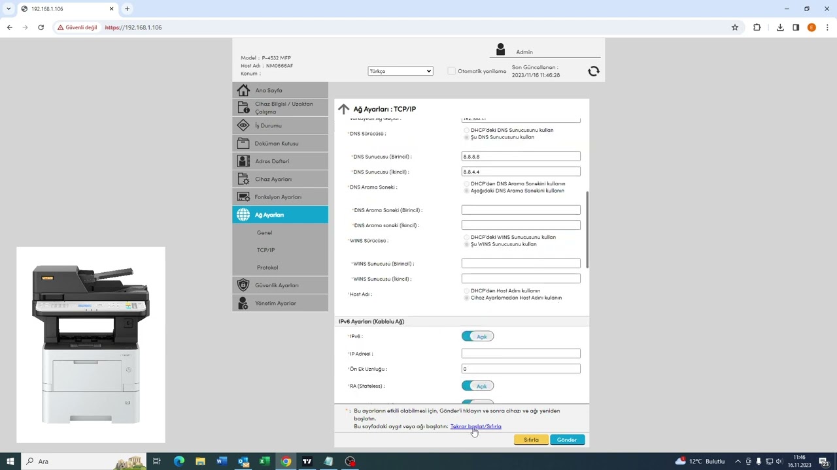Image resolution: width=837 pixels, height=470 pixels.
Task: Open a new browser tab
Action: click(127, 9)
